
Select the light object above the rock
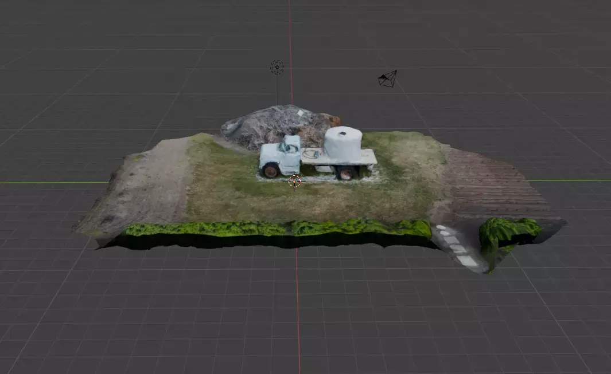(x=277, y=68)
